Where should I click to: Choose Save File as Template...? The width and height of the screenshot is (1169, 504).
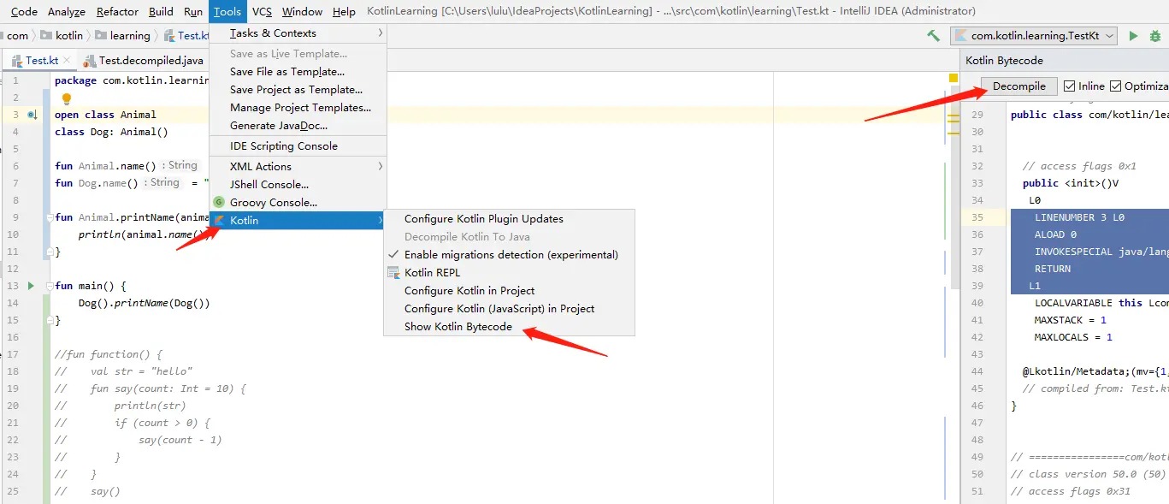[x=298, y=72]
